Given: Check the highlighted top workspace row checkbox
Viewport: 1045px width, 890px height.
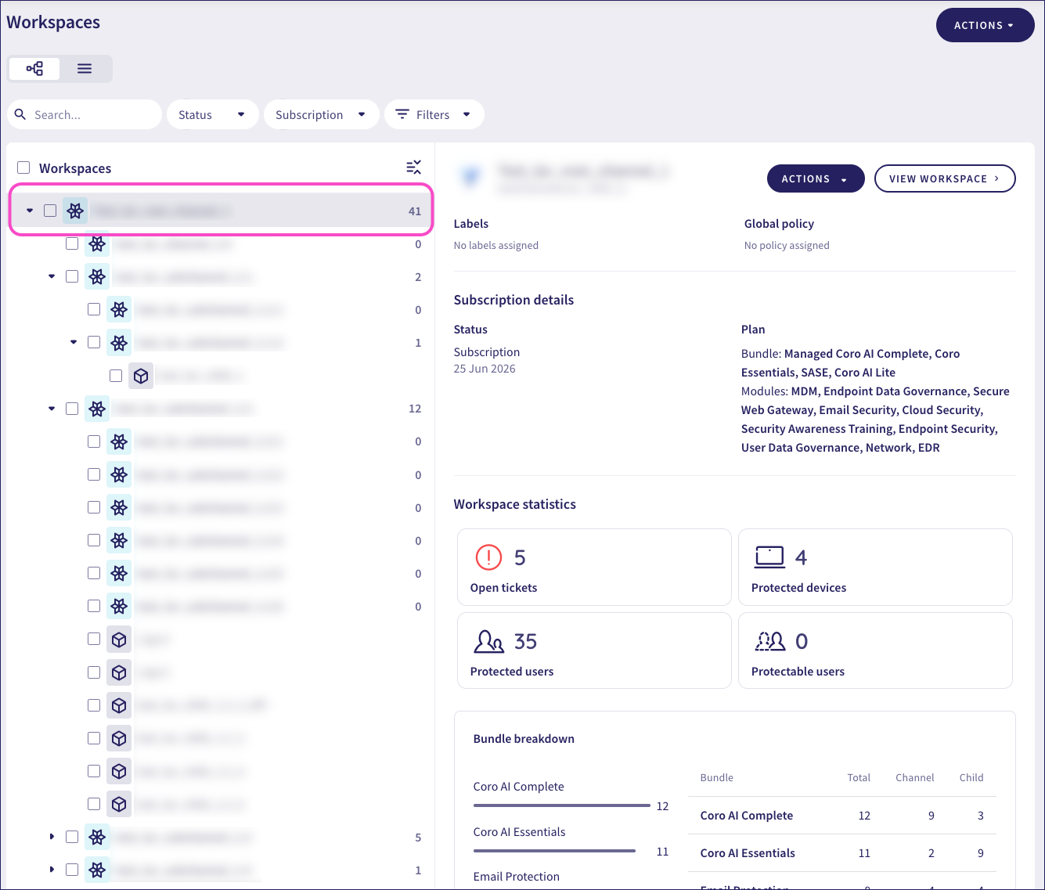Looking at the screenshot, I should tap(50, 211).
